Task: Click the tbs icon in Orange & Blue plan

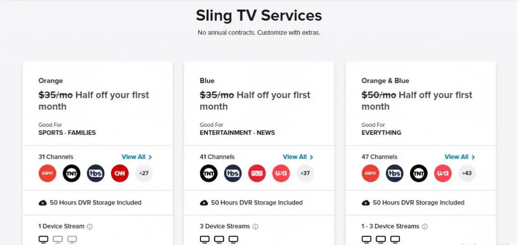Action: tap(394, 173)
